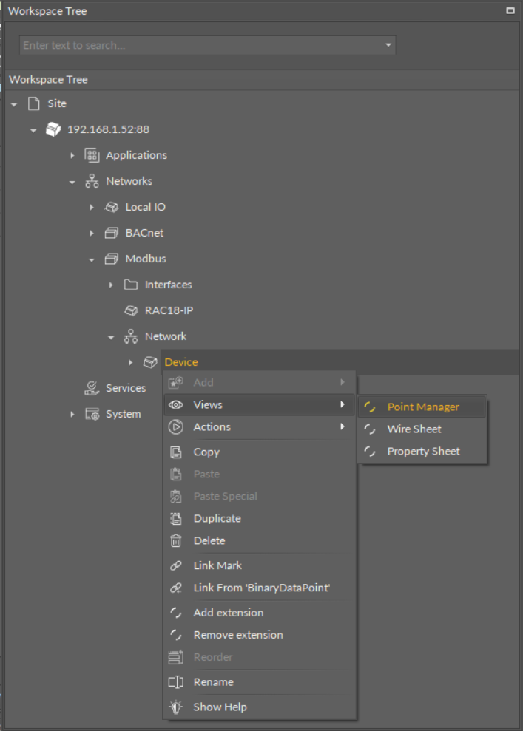The height and width of the screenshot is (731, 523).
Task: Click the workspace tree search field
Action: [x=200, y=45]
